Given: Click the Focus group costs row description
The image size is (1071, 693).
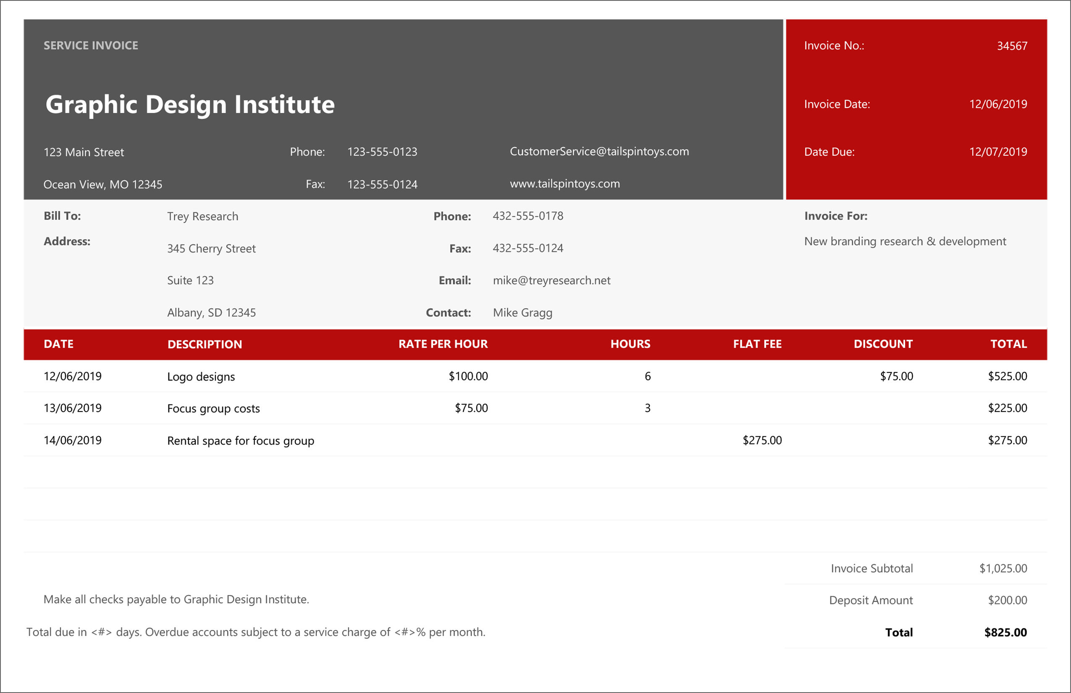Looking at the screenshot, I should point(213,409).
